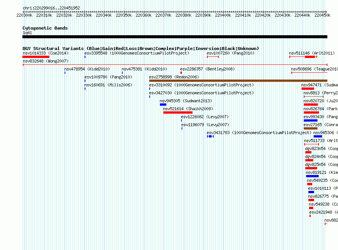Viewport: 338px width, 250px height.
Task: Click the 220300k ruler label
Action: click(x=24, y=15)
